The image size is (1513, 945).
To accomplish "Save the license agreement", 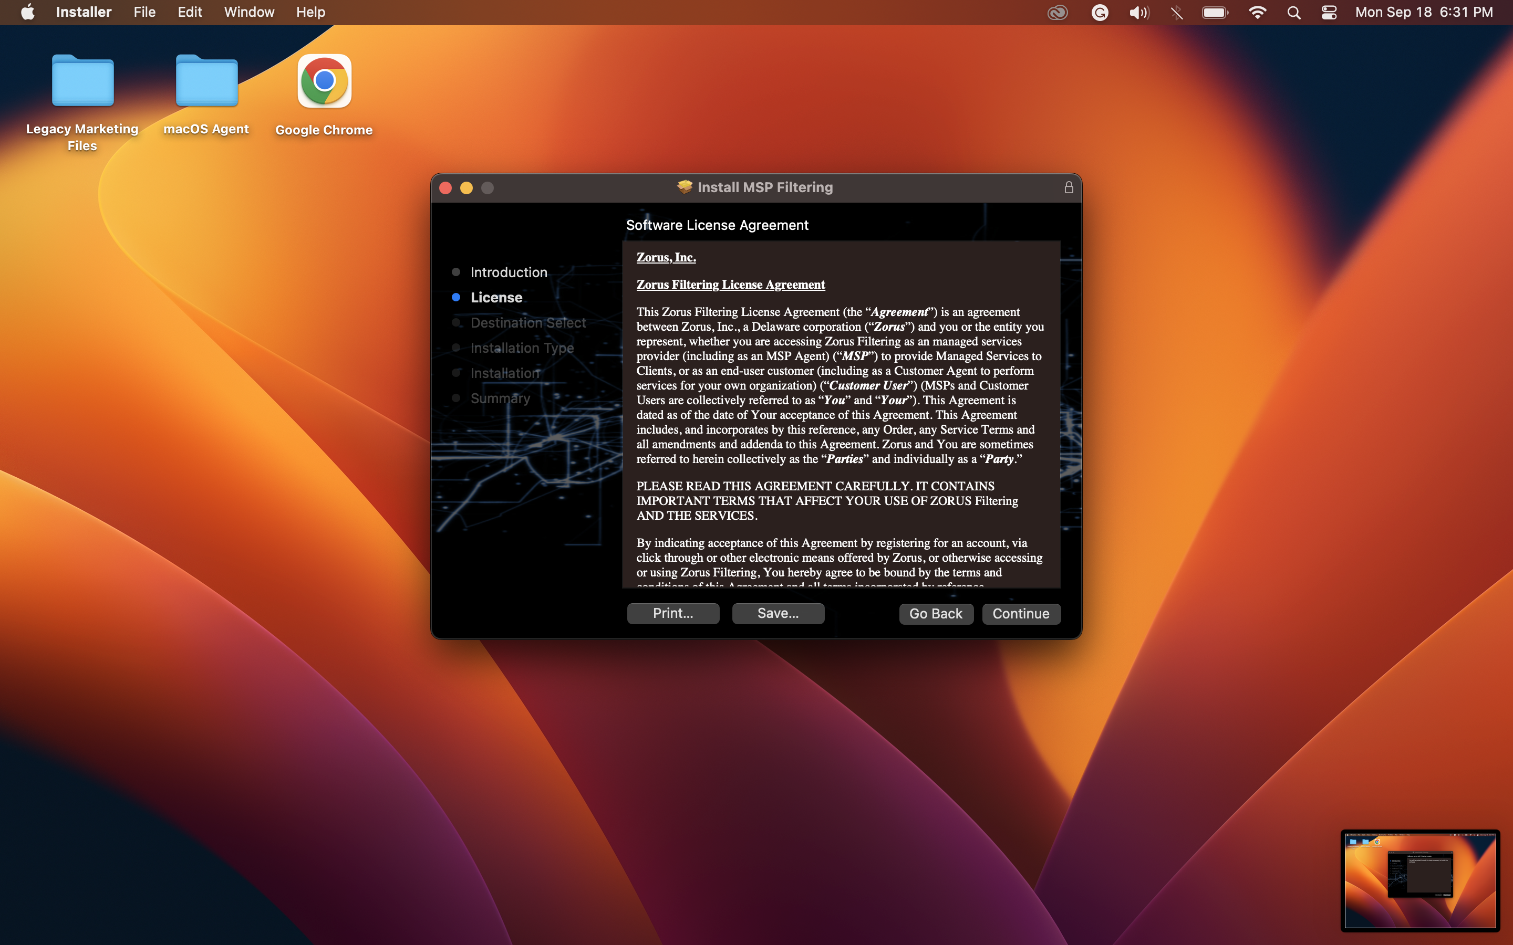I will tap(777, 614).
